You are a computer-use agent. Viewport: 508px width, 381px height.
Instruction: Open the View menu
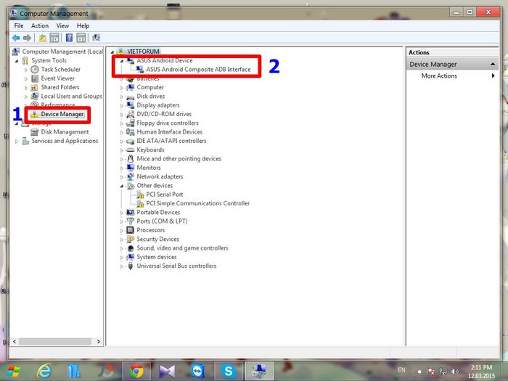pos(62,25)
